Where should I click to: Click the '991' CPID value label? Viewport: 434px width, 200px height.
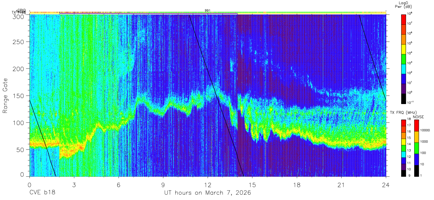point(207,10)
